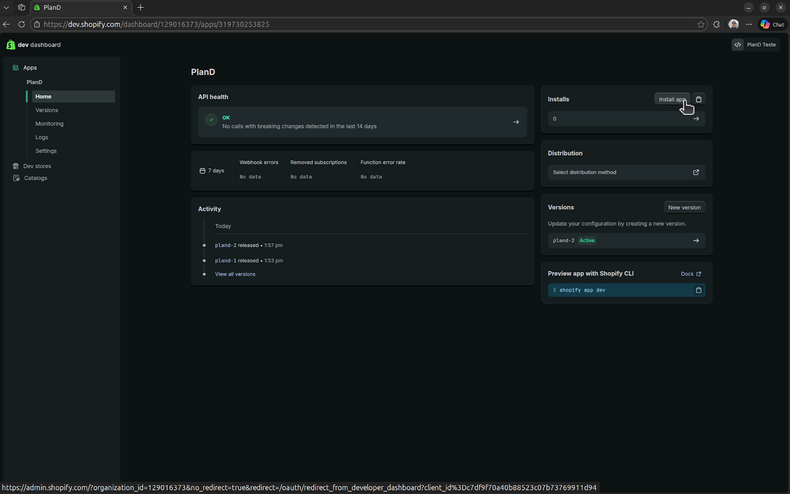Change the 7 days time range

(212, 171)
